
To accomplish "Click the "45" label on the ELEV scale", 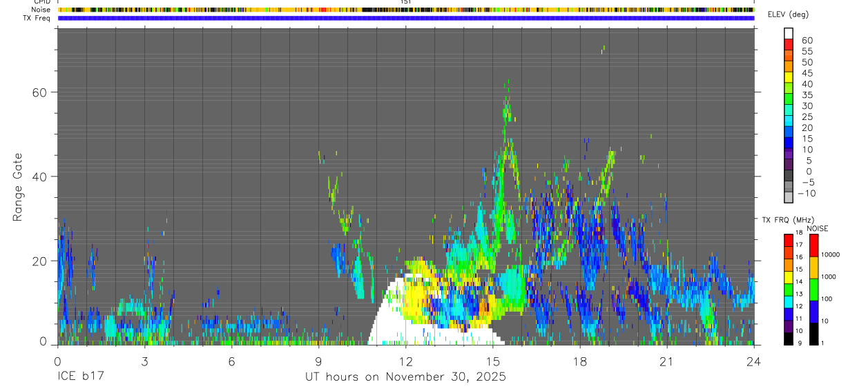I will pyautogui.click(x=807, y=73).
